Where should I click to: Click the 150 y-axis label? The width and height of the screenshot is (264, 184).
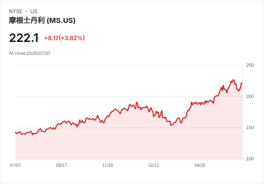click(x=250, y=128)
